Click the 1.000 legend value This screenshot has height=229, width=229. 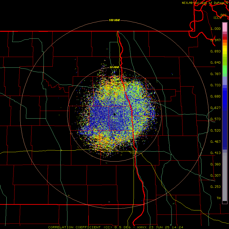click(216, 28)
